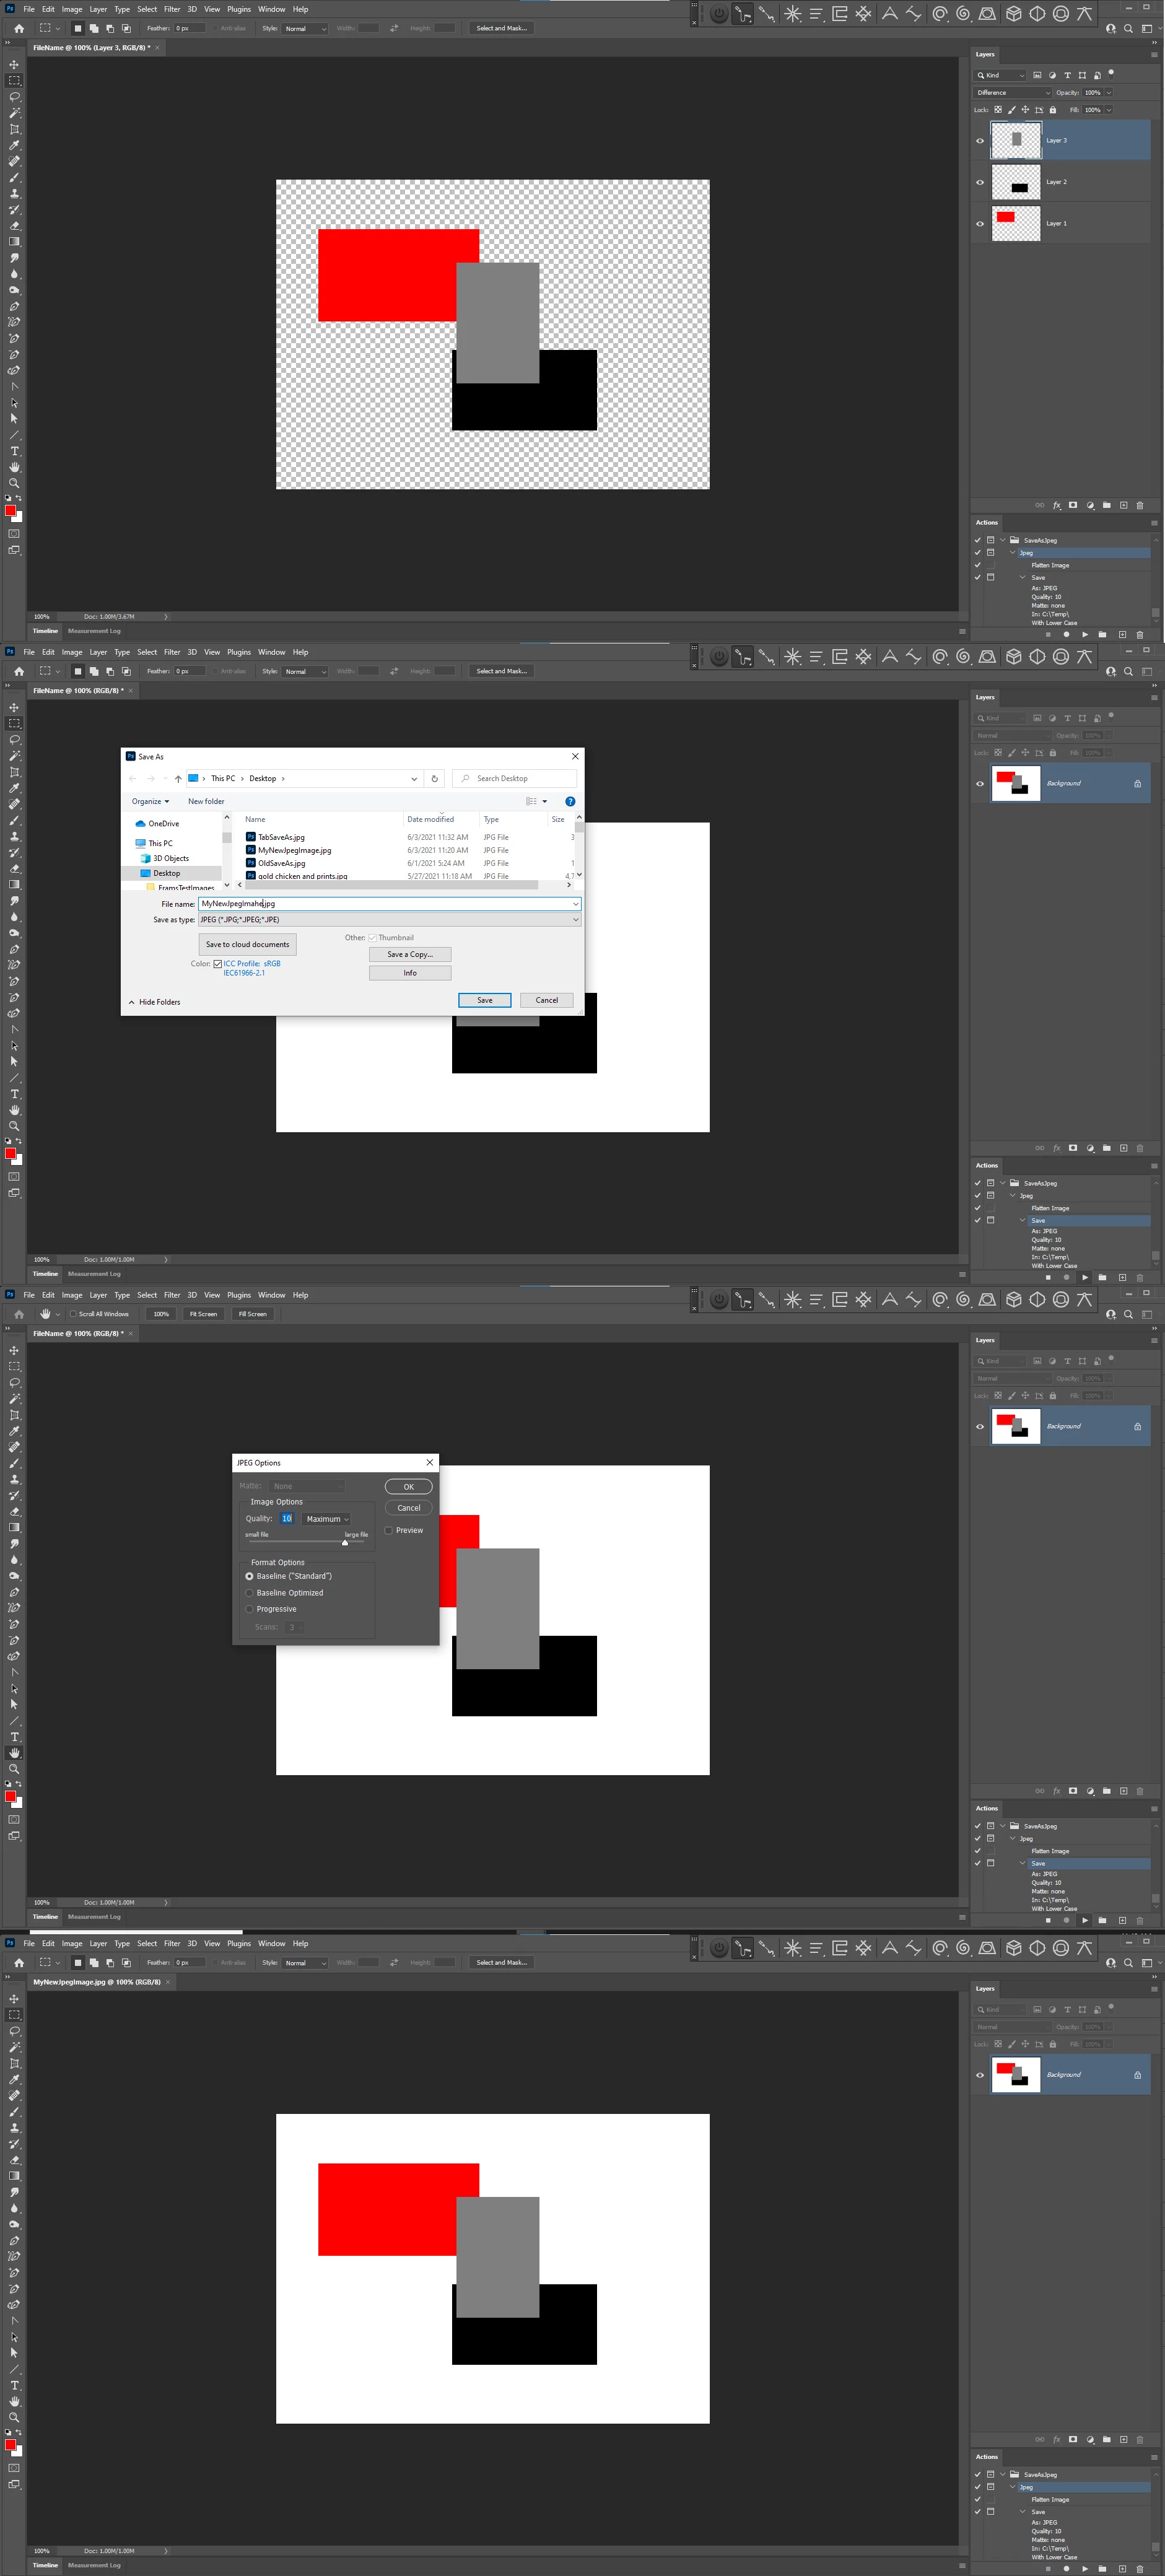Go up one folder in Save As dialog
Screen dimensions: 1165x2576
tap(178, 778)
